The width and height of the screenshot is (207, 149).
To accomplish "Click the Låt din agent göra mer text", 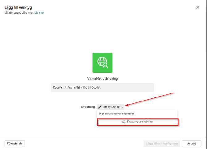I will click(19, 13).
